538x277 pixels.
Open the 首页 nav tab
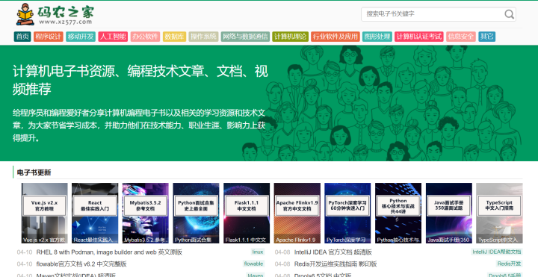pyautogui.click(x=22, y=37)
